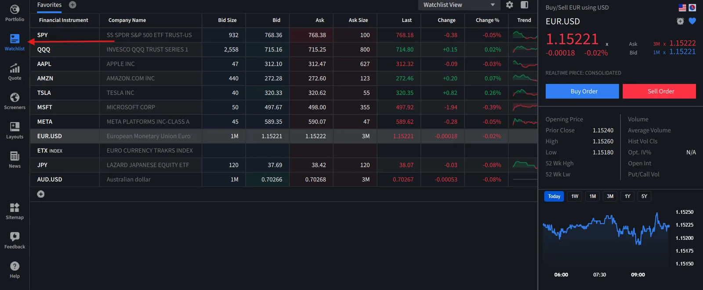Click the flags currency pair icon

point(687,7)
